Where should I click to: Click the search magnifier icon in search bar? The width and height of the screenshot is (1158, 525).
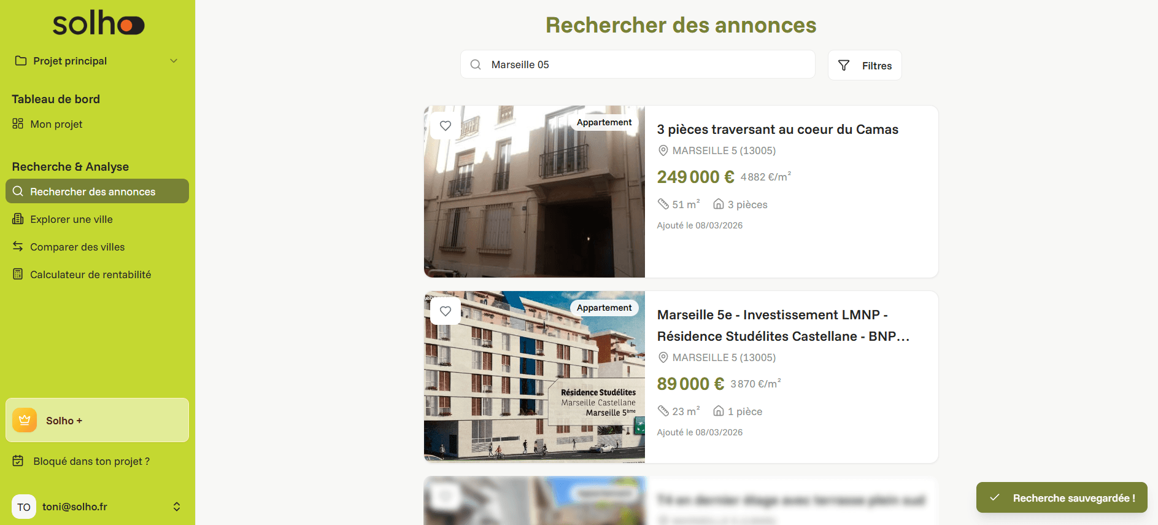point(476,64)
